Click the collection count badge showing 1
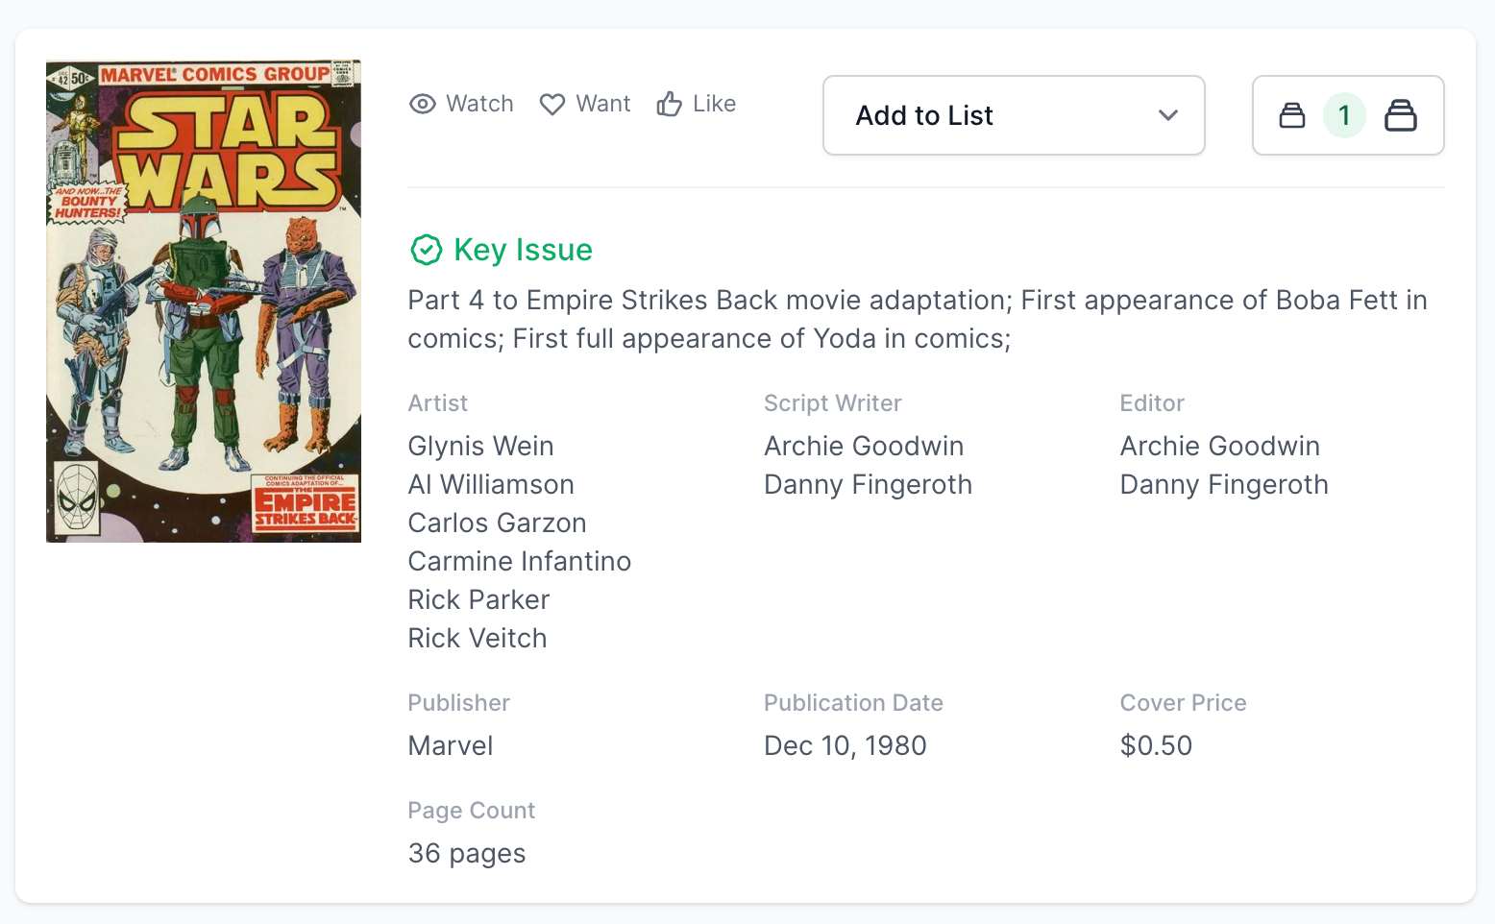This screenshot has height=924, width=1495. click(1344, 115)
